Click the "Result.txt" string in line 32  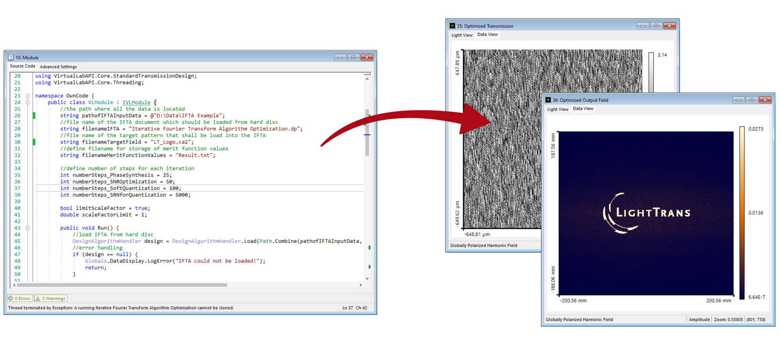pos(194,155)
